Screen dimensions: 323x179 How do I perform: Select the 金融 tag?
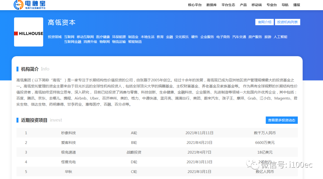[x=169, y=37]
